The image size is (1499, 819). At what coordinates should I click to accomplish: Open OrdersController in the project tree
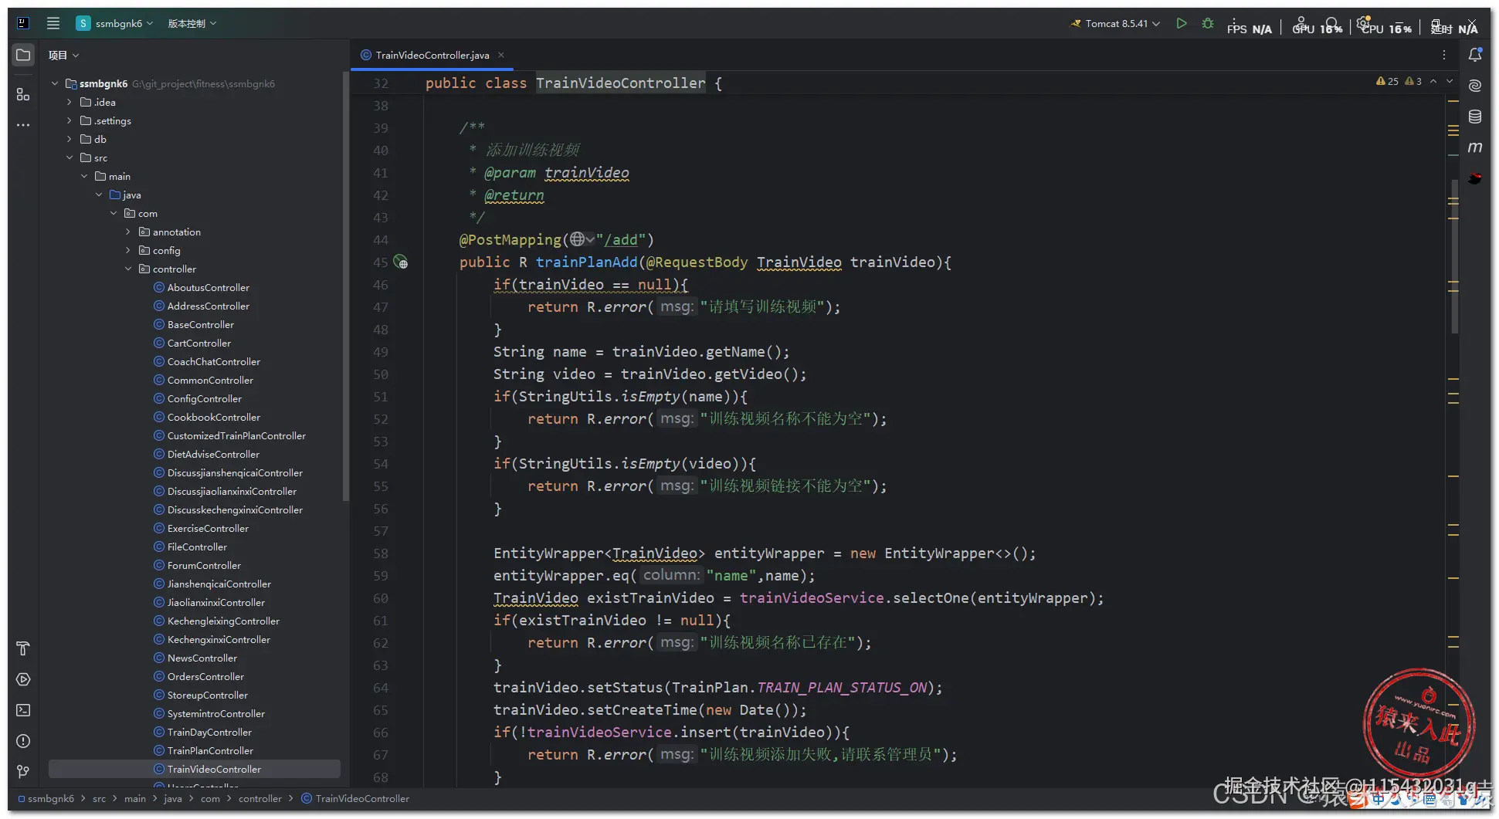point(198,676)
